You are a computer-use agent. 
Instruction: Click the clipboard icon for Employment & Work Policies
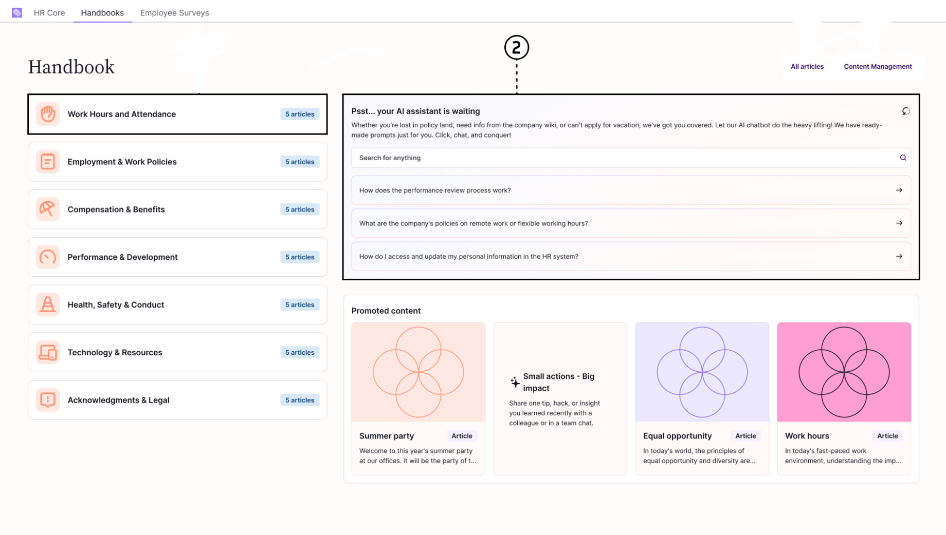48,162
